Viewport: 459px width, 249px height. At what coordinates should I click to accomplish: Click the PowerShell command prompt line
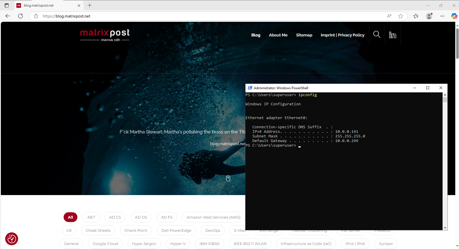[x=273, y=145]
